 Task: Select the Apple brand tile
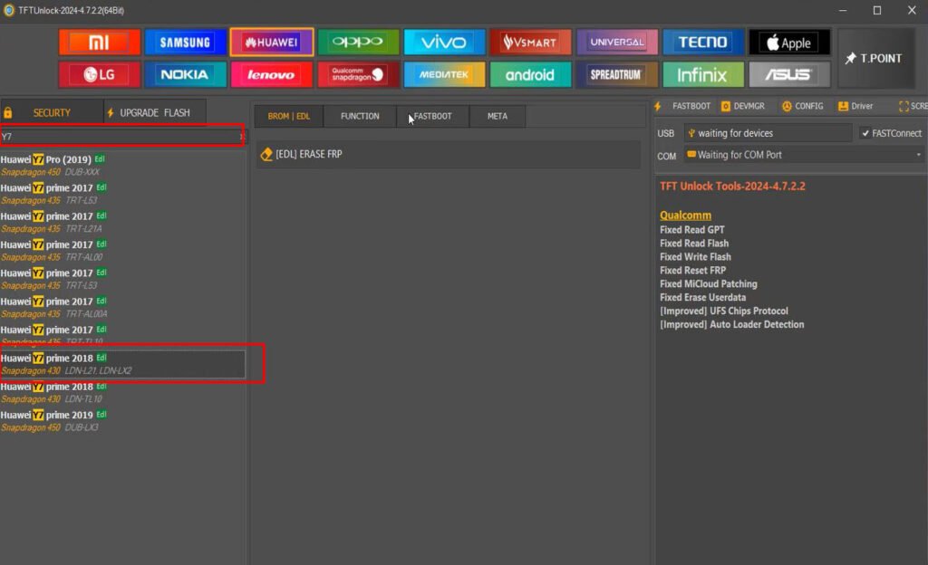coord(789,42)
